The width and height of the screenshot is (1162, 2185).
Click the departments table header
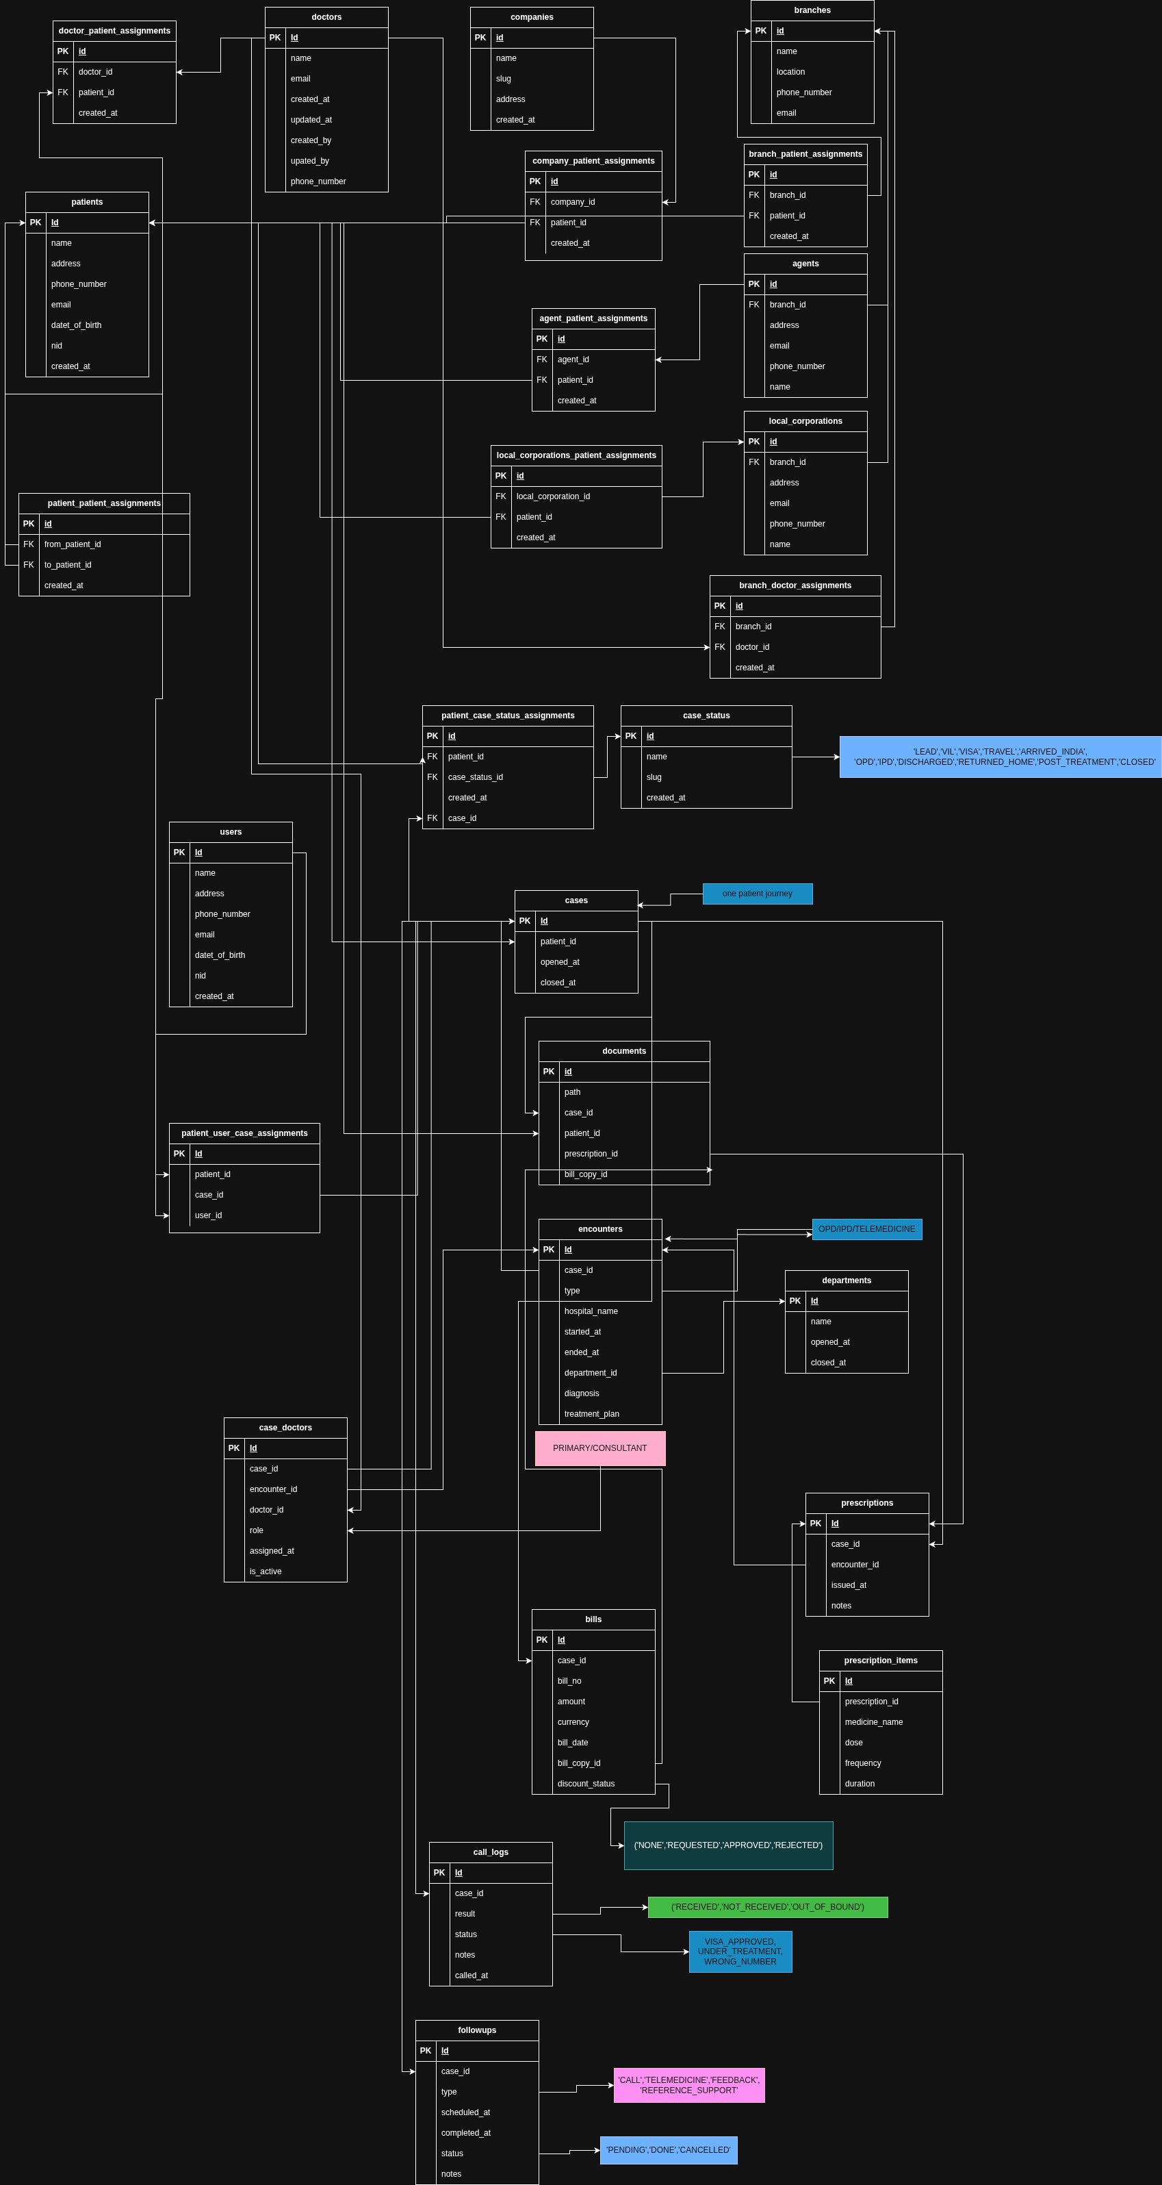[846, 1280]
